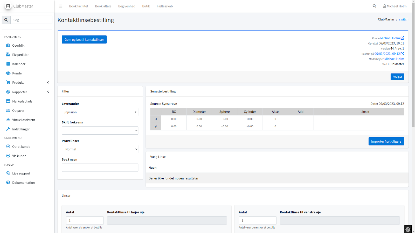Screen dimensions: 415x233
Task: Open external link icon next to Kunde Michael Holm
Action: [x=402, y=38]
